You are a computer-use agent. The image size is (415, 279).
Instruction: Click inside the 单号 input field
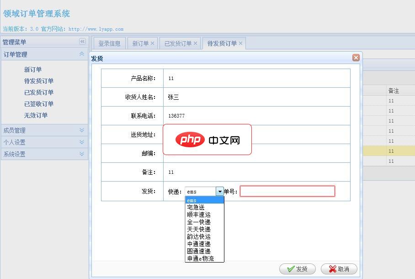[287, 191]
